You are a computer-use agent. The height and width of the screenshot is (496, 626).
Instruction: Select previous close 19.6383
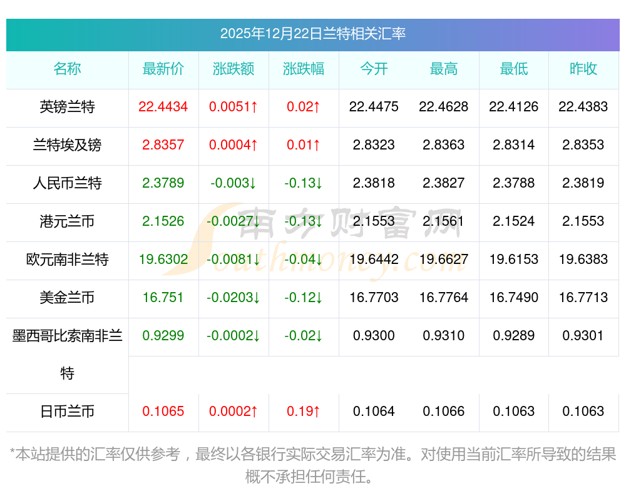pyautogui.click(x=583, y=260)
